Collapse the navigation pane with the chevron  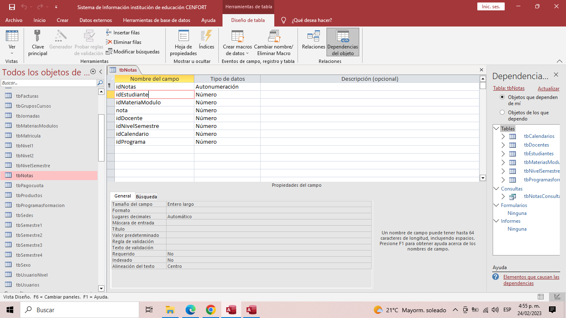(x=100, y=72)
